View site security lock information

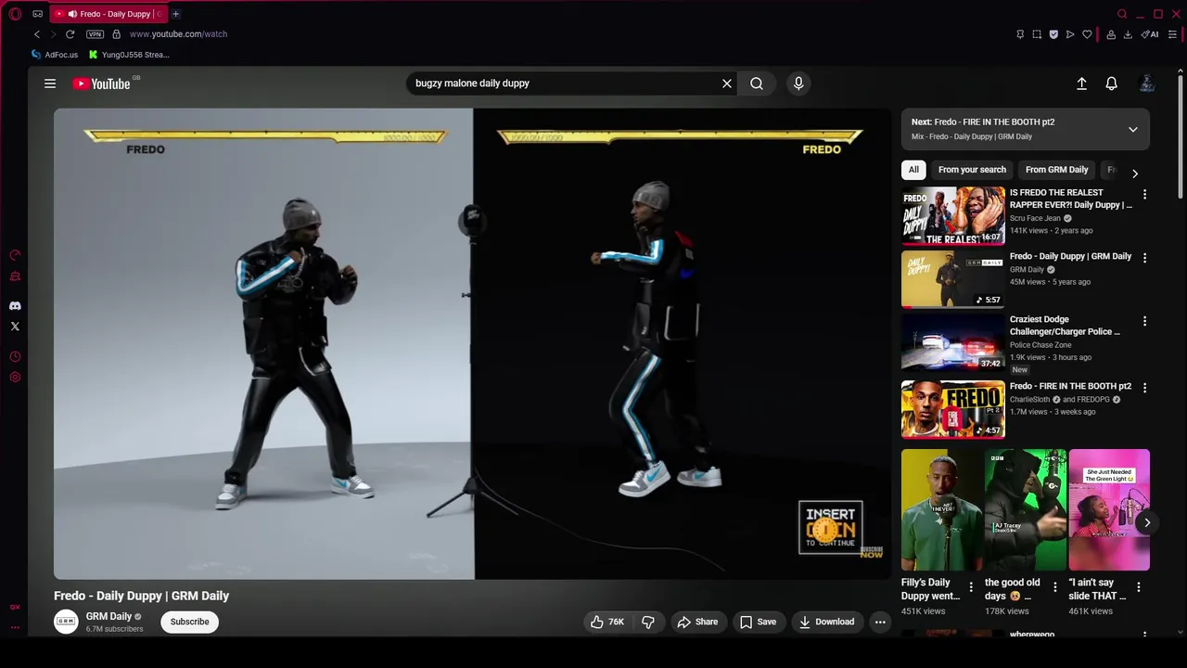[116, 34]
